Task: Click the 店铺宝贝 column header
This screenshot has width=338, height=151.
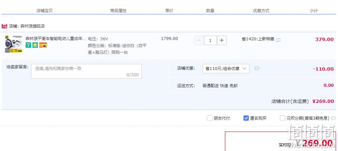Action: [45, 10]
